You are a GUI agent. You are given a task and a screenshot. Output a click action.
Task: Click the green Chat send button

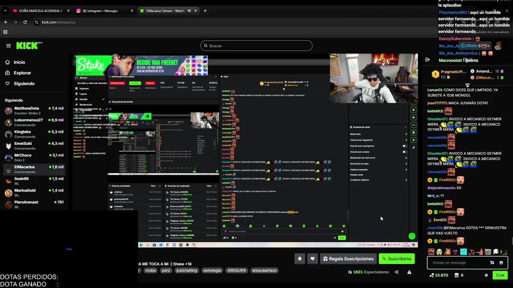click(x=500, y=275)
